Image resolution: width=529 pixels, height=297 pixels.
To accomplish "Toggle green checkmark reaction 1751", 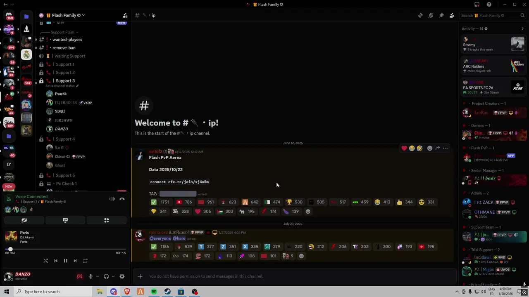I will (160, 202).
